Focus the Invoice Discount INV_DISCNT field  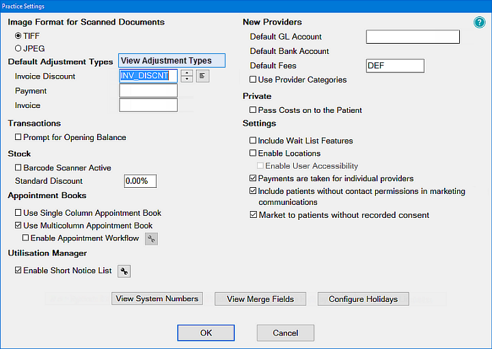coord(148,76)
